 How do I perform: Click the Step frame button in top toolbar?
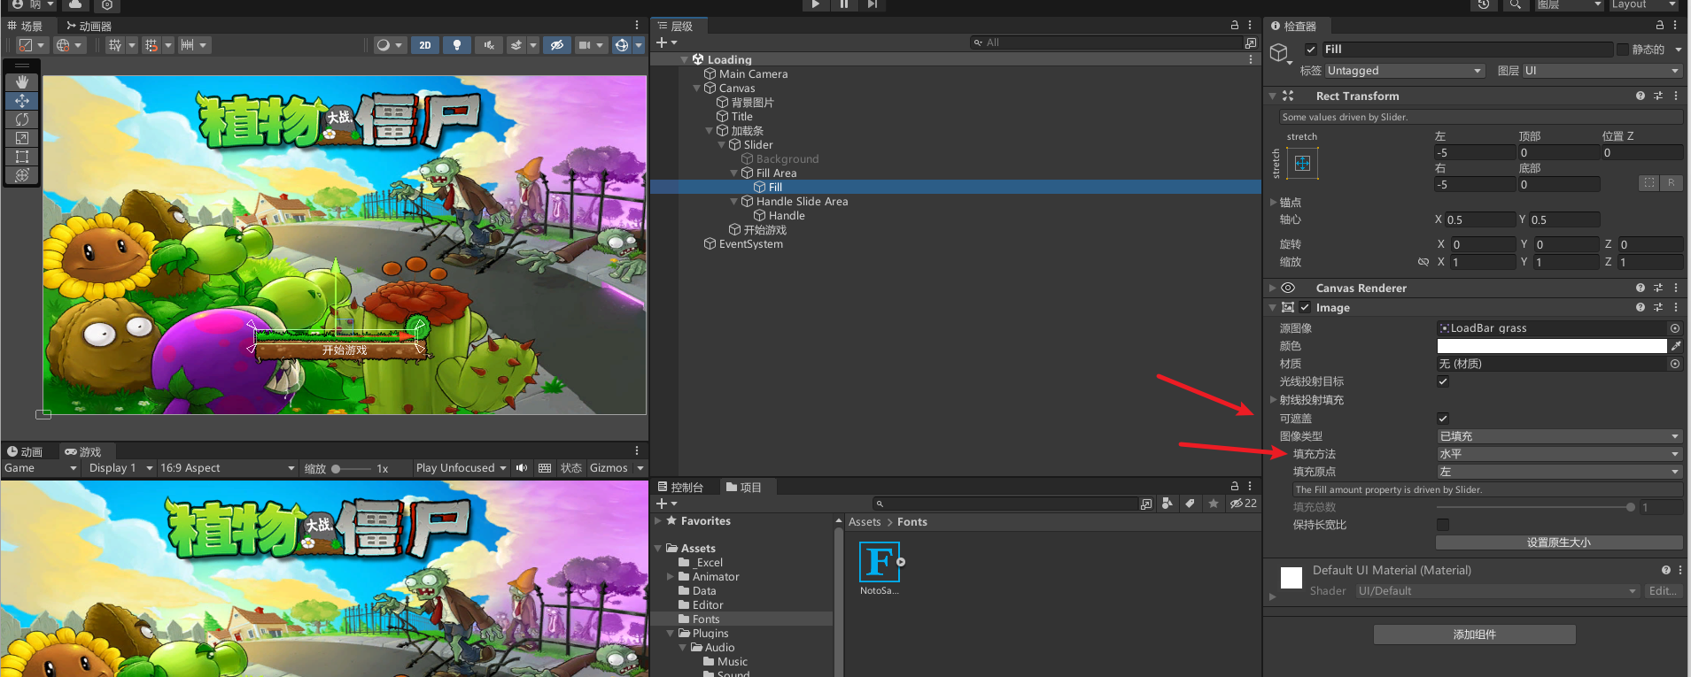point(872,4)
